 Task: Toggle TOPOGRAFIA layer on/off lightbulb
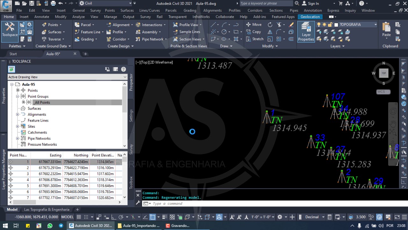pos(318,25)
